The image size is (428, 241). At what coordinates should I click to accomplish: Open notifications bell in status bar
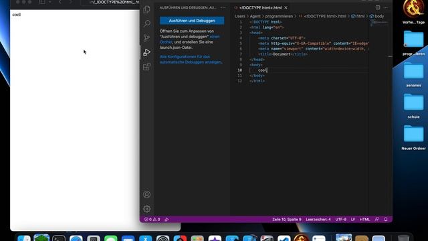tap(386, 220)
